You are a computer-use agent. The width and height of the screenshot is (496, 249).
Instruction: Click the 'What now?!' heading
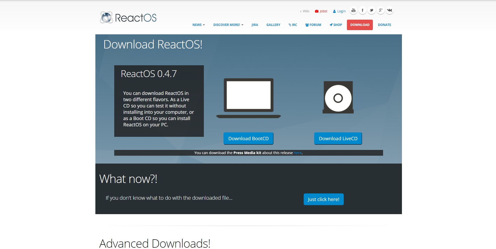128,179
